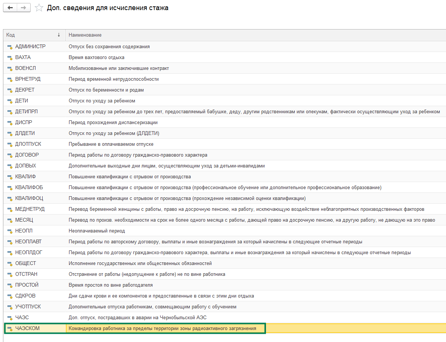Click name 'Отпуск без сохранения содержания'
446x342 pixels.
pos(109,46)
